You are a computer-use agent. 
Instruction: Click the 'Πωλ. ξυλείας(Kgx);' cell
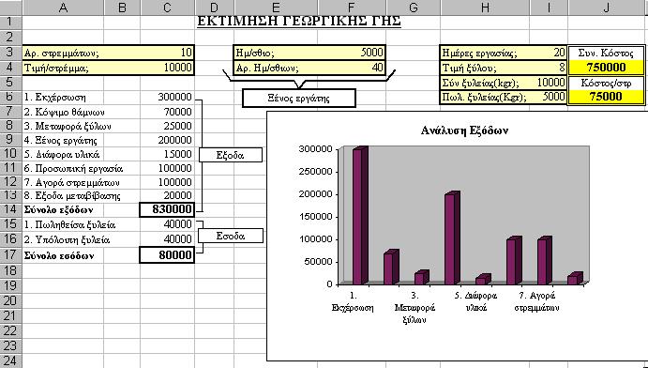[x=484, y=98]
